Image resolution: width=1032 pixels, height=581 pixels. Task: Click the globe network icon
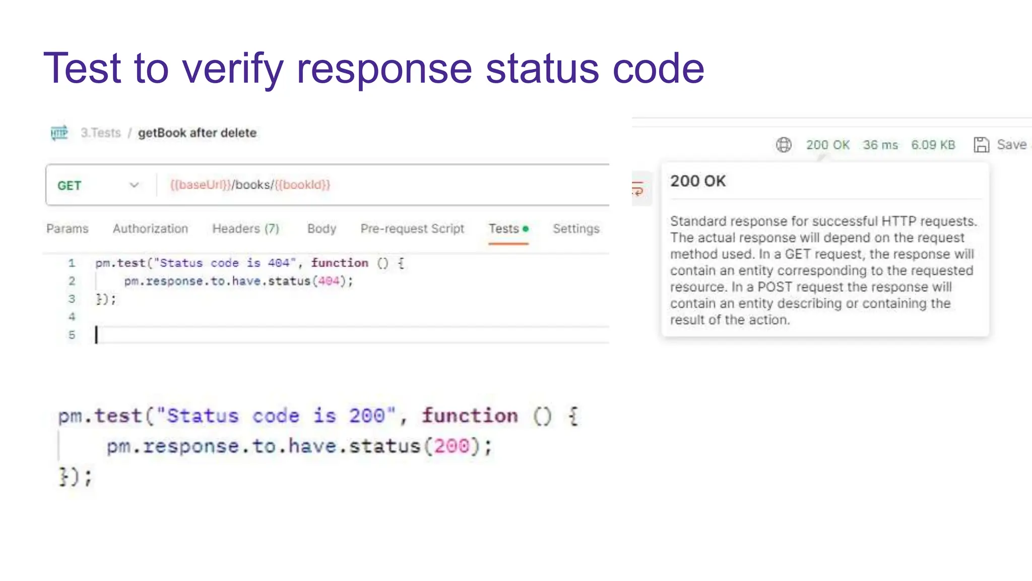coord(784,145)
